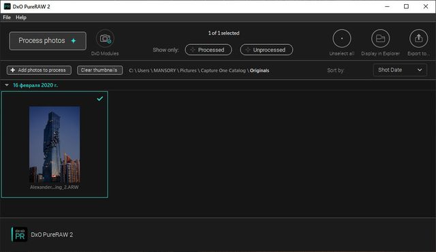Click Add photos to process button
Screen dimensions: 436x252
coord(39,70)
